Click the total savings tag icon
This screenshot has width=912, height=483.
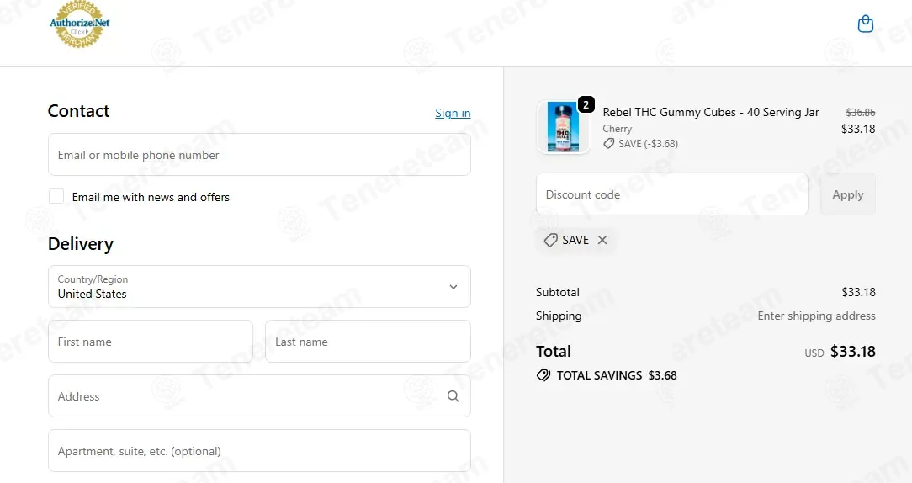click(x=543, y=375)
